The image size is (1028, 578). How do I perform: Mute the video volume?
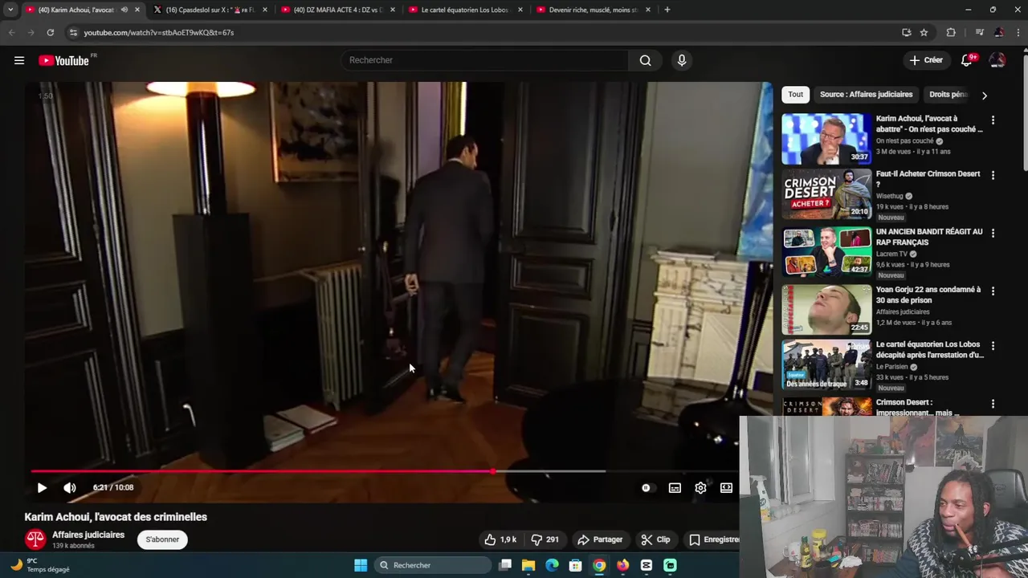point(70,487)
